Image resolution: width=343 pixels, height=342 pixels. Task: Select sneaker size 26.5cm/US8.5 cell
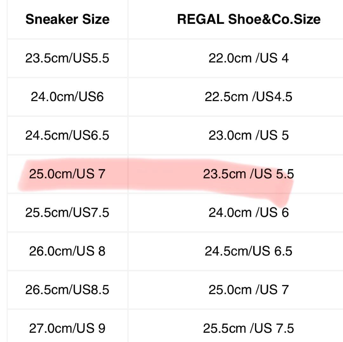(67, 290)
